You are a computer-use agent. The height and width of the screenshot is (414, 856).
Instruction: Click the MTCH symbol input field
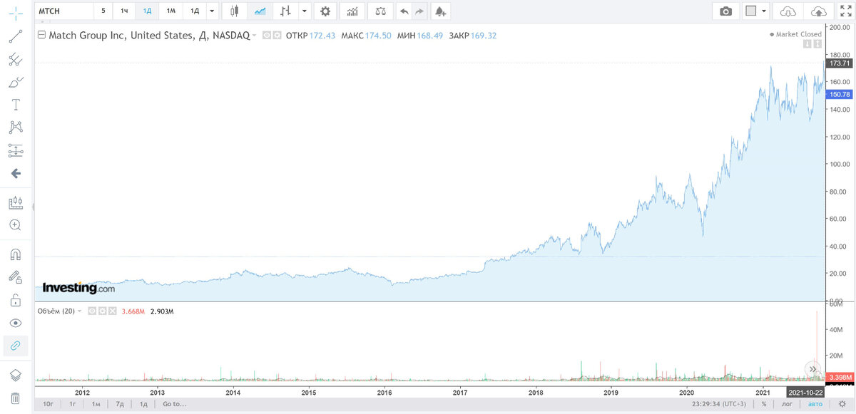(63, 11)
